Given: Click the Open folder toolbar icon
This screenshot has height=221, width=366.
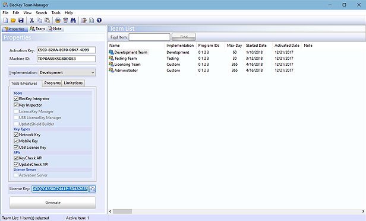Looking at the screenshot, I should [13, 21].
